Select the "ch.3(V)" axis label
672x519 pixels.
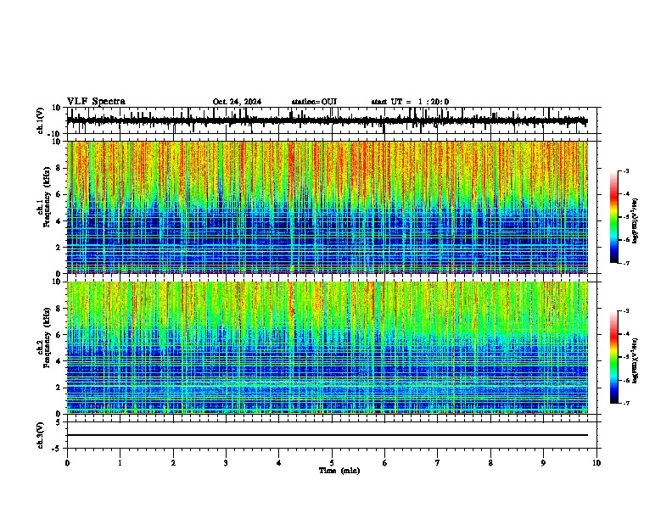(x=41, y=436)
